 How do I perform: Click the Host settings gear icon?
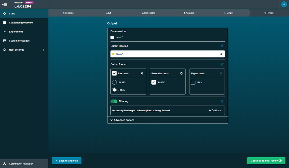[x=4, y=50]
